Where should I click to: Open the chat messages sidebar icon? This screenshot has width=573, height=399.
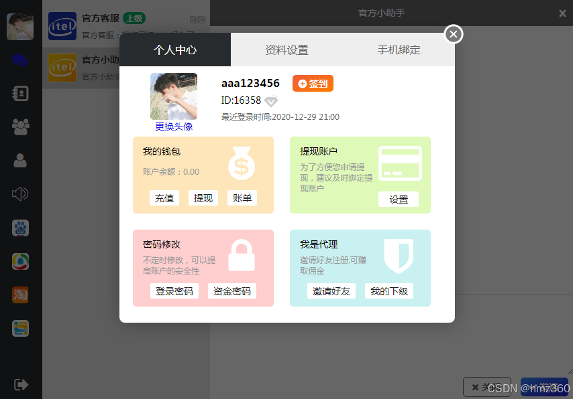coord(20,60)
